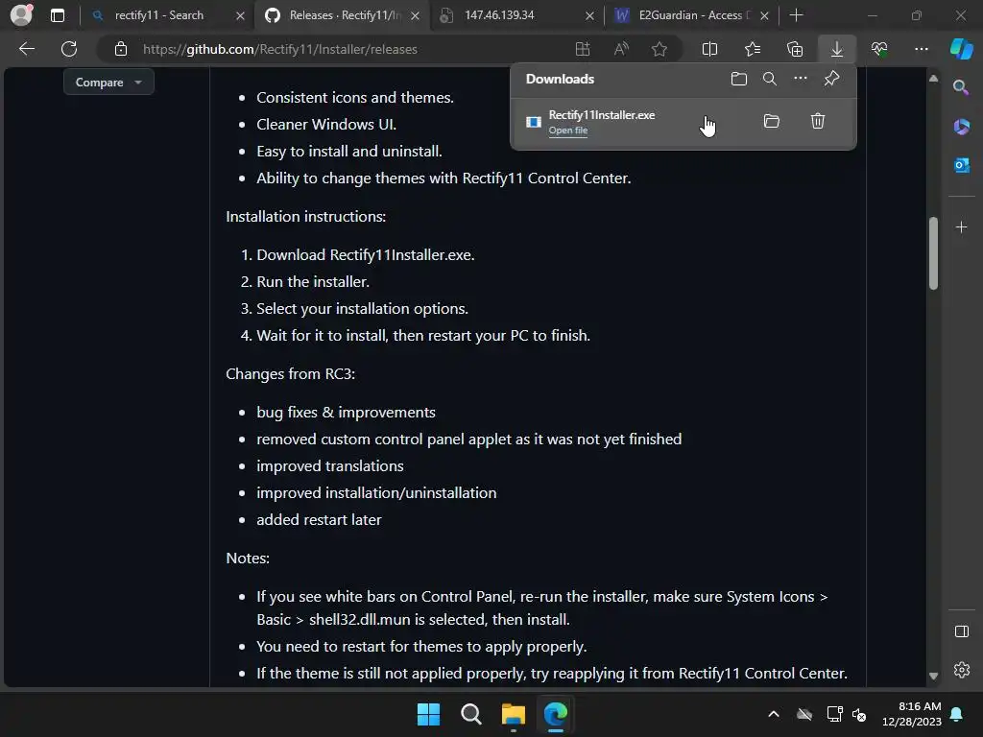This screenshot has height=737, width=983.
Task: Click 'Installation instructions:' text
Action: (x=306, y=217)
